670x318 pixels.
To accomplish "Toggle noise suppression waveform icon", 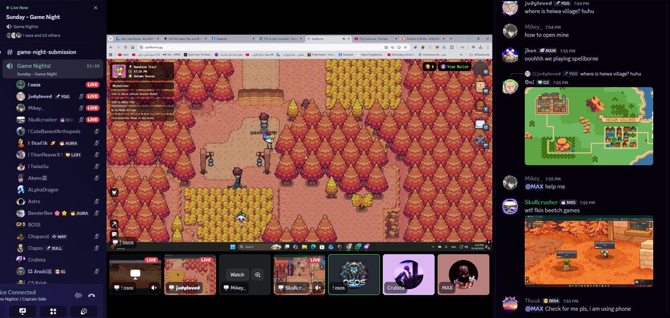I will (79, 295).
